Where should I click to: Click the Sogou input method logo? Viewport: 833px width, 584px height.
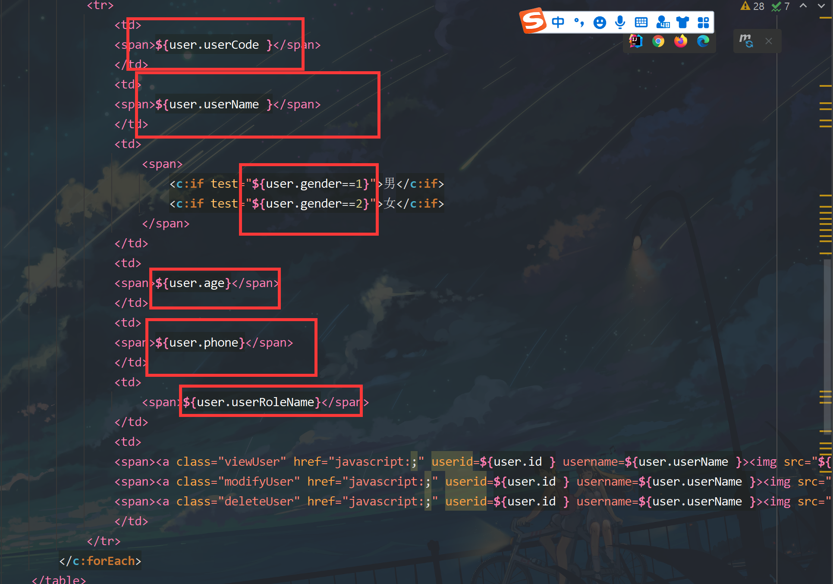click(x=533, y=21)
